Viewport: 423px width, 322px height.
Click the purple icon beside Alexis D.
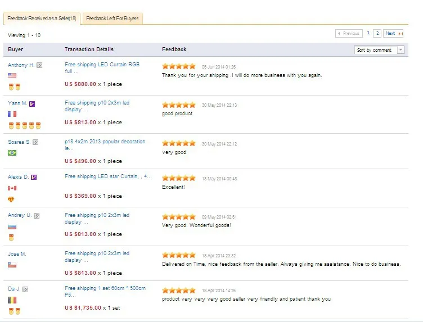(34, 178)
